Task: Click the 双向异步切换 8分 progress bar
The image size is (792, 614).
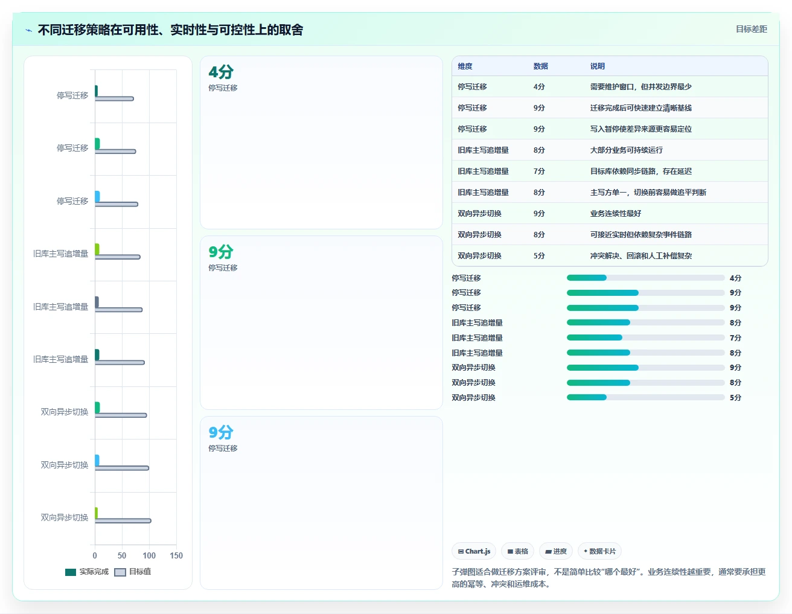Action: point(646,383)
